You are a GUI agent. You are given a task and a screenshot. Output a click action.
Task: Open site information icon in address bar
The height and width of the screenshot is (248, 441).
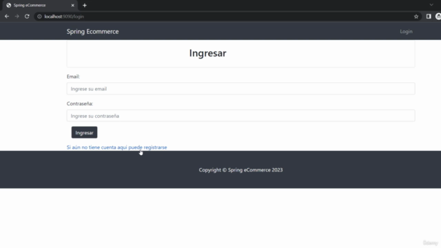[x=40, y=17]
